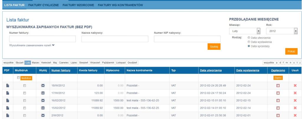The height and width of the screenshot is (119, 302).
Task: Filter invoices by Czerwiec month tab
Action: 64,62
